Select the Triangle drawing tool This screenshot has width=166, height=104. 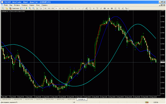click(x=108, y=8)
